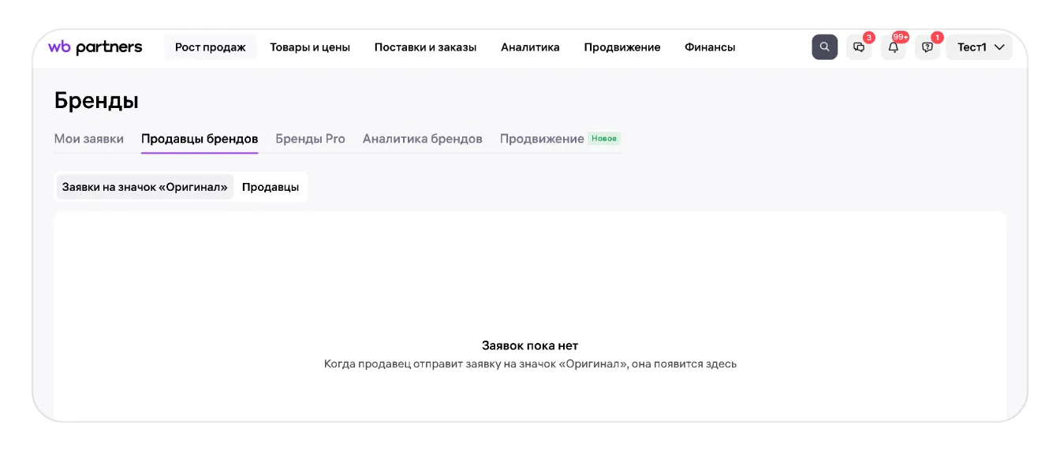Screen dimensions: 1060x451
Task: Click the help question-mark icon
Action: click(927, 47)
